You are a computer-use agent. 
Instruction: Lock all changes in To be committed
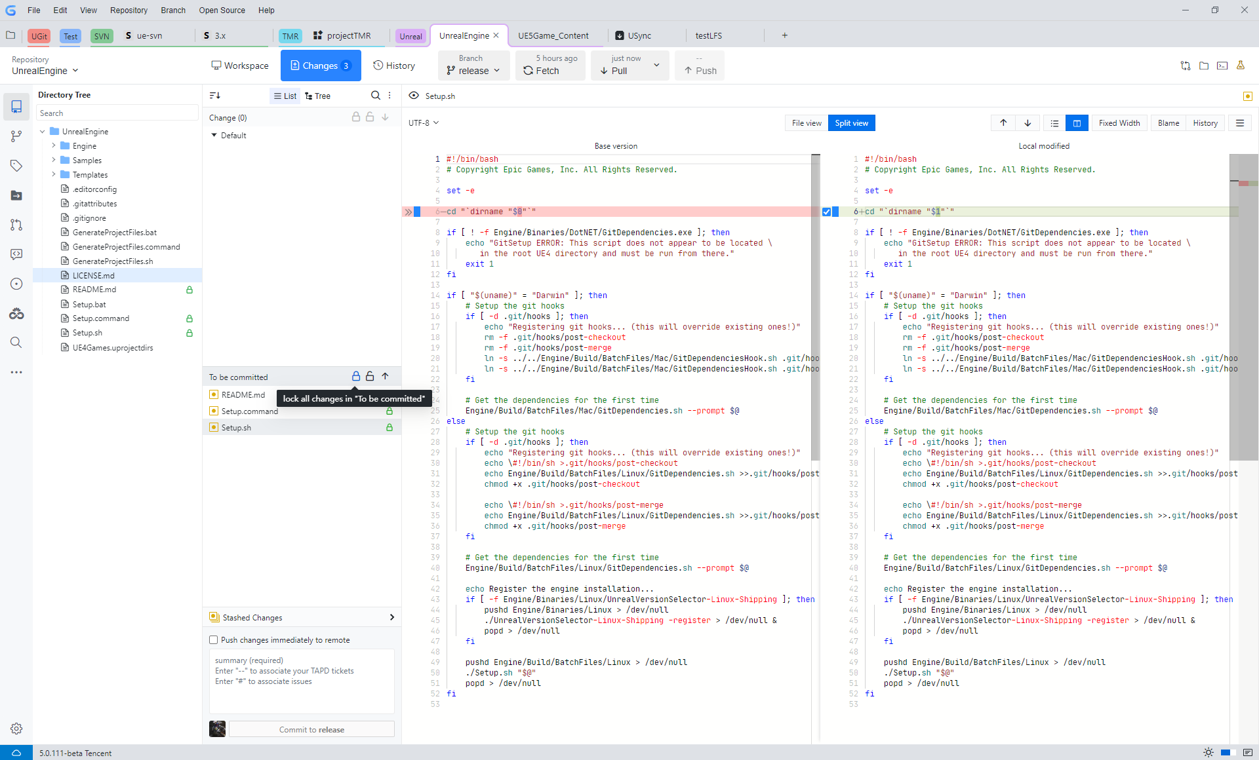[x=356, y=377]
